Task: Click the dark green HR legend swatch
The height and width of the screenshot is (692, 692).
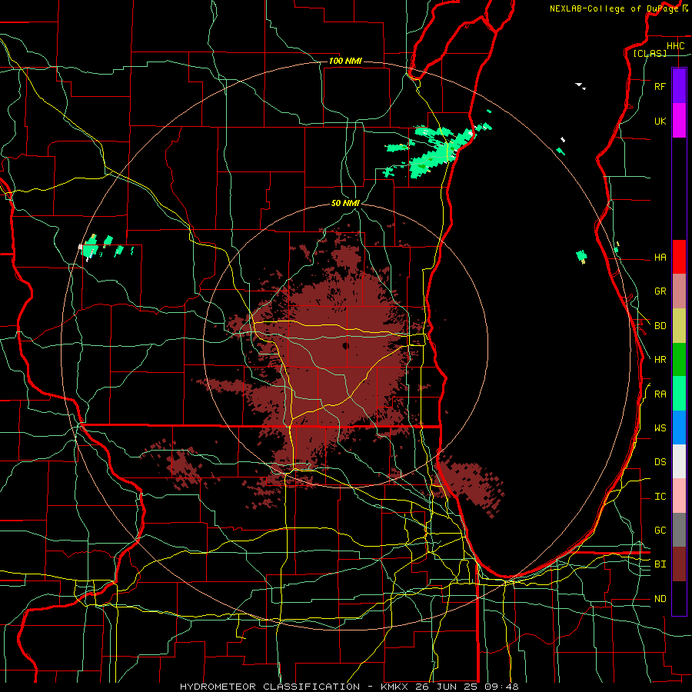Action: (x=679, y=360)
